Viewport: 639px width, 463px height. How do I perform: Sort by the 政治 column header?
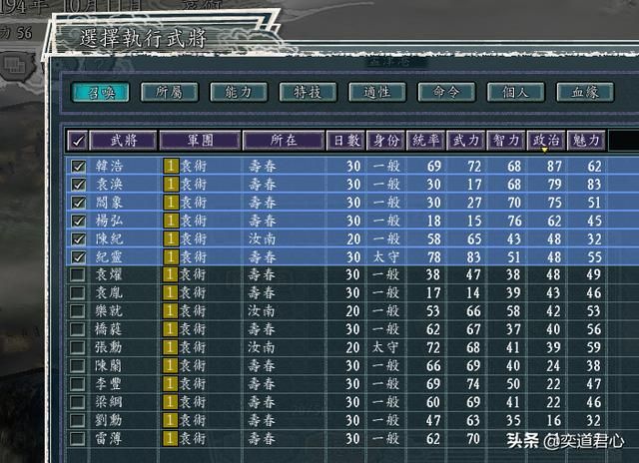pyautogui.click(x=546, y=141)
